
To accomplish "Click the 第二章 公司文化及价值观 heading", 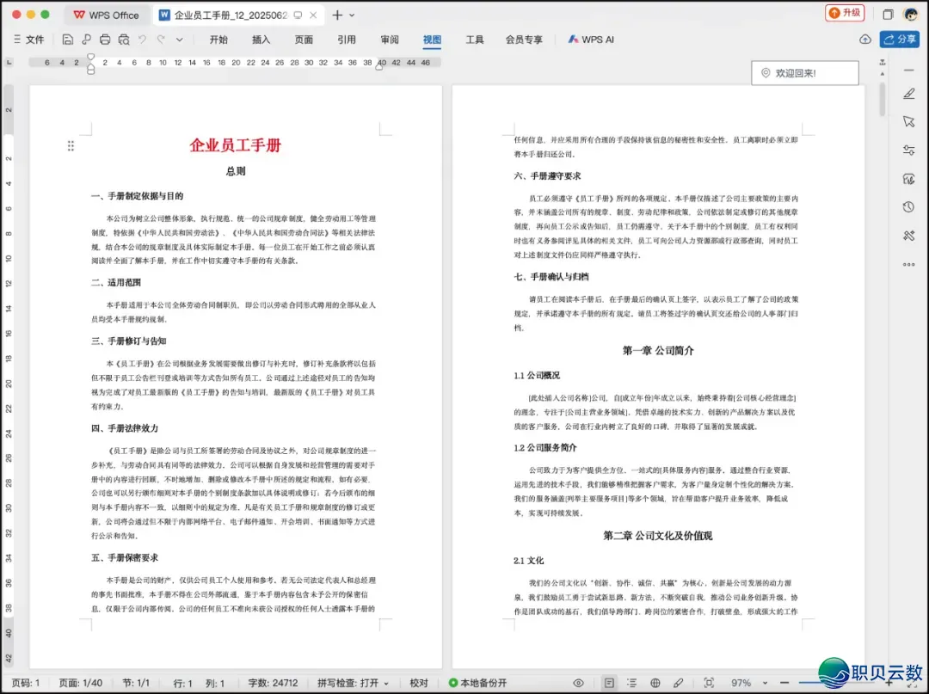I will pos(658,536).
